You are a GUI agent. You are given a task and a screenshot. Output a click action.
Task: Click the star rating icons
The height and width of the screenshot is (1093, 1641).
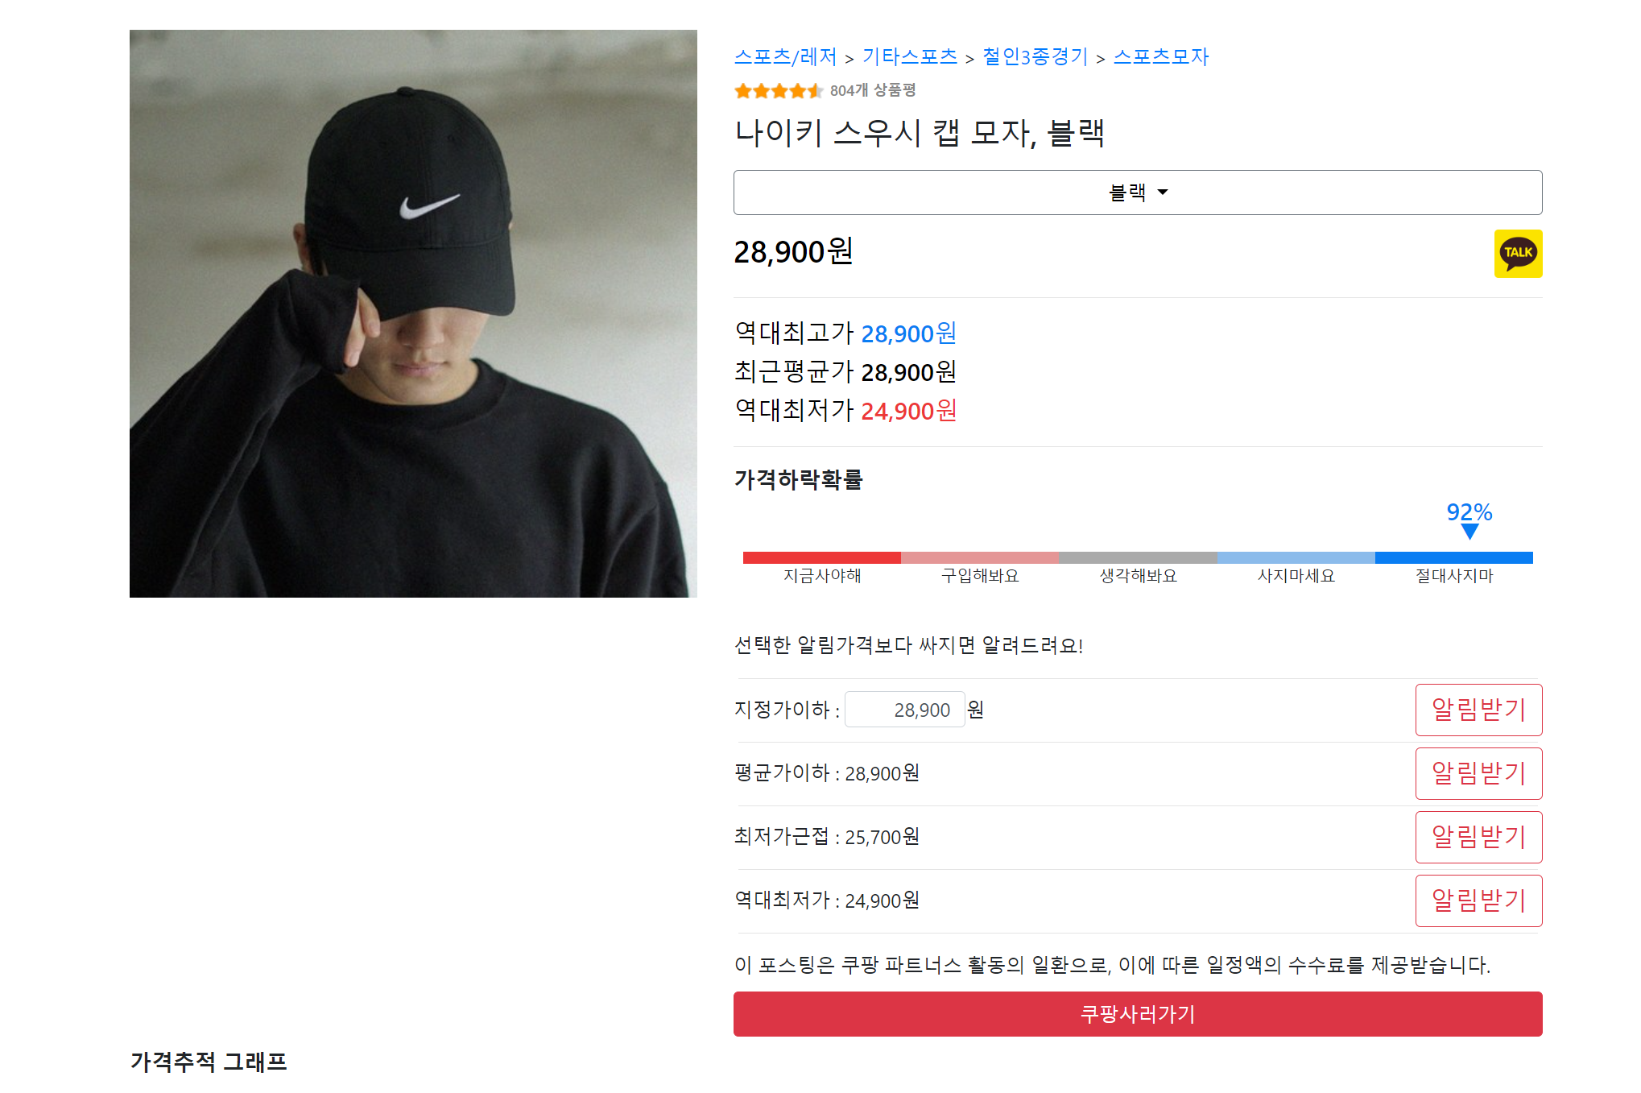click(778, 91)
